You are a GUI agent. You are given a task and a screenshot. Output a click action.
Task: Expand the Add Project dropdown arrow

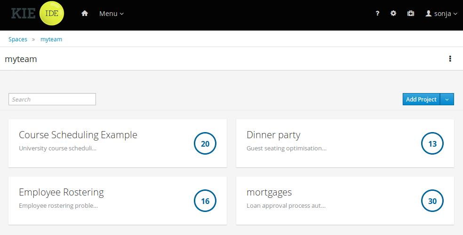coord(447,99)
